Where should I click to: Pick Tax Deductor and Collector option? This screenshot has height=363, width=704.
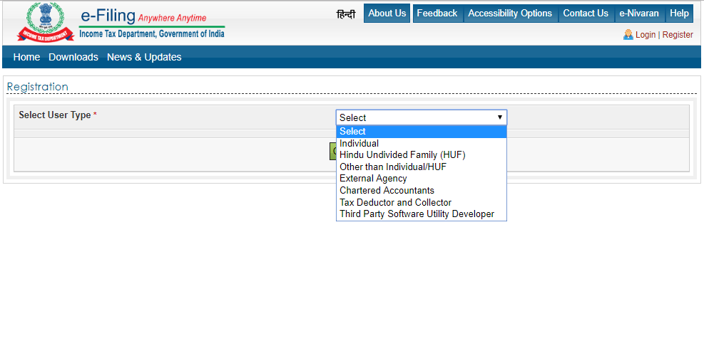click(x=422, y=203)
